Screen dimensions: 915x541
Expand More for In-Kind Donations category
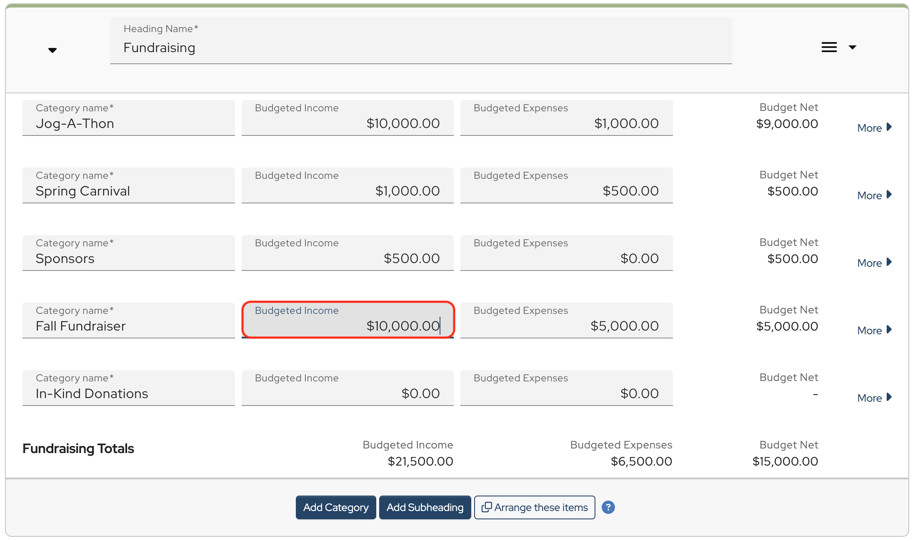coord(874,398)
